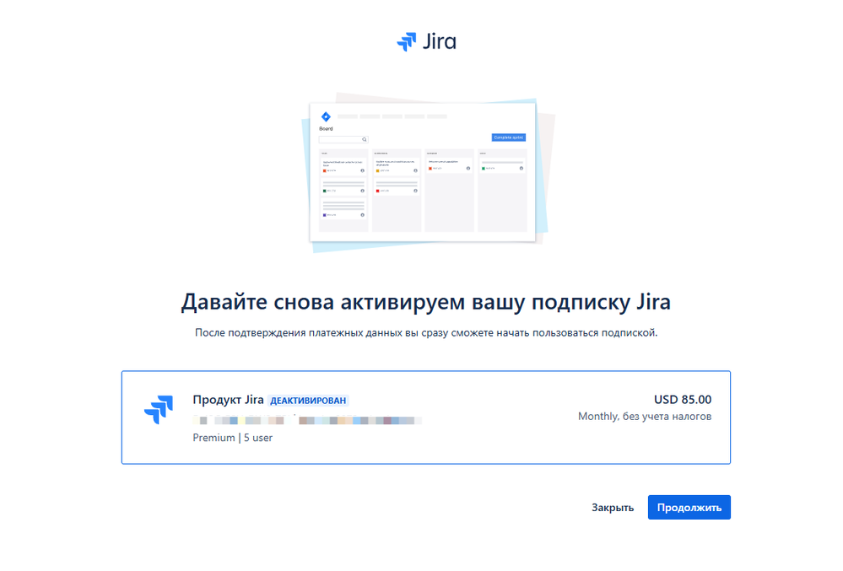
Task: Click the Jira logo at top
Action: 426,41
